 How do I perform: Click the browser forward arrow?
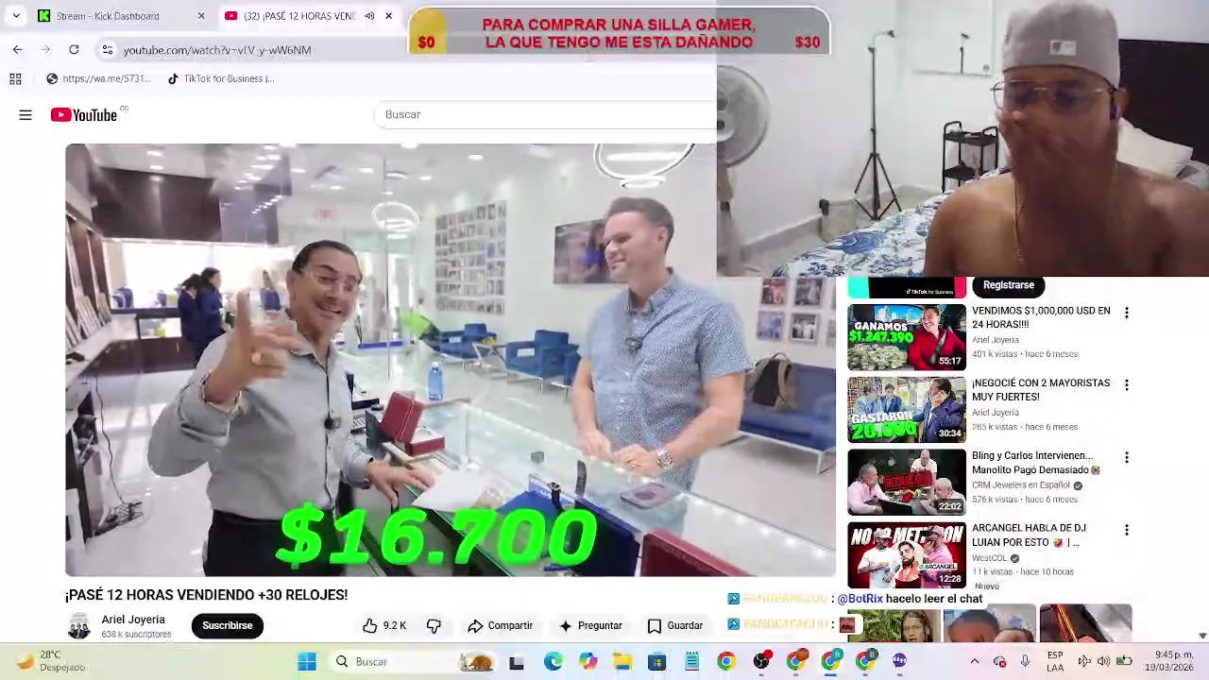coord(45,49)
